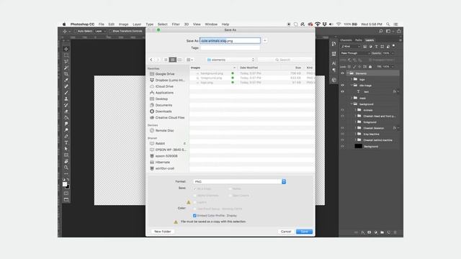The height and width of the screenshot is (259, 461).
Task: Click the Cancel button
Action: click(x=286, y=232)
